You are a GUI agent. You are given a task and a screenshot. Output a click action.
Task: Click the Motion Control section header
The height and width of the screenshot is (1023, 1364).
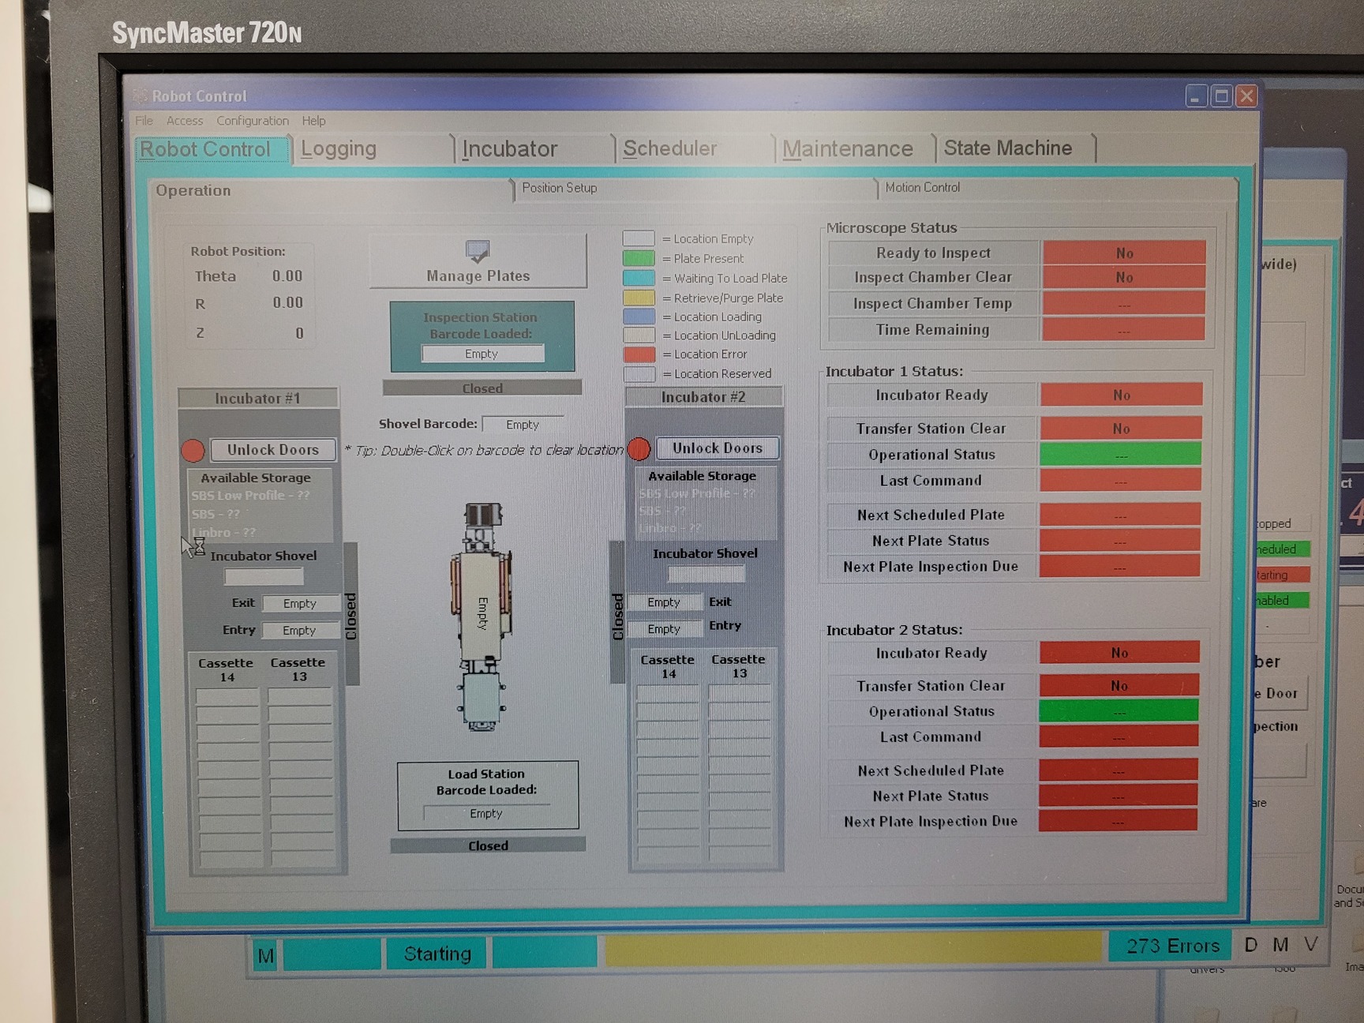coord(922,188)
